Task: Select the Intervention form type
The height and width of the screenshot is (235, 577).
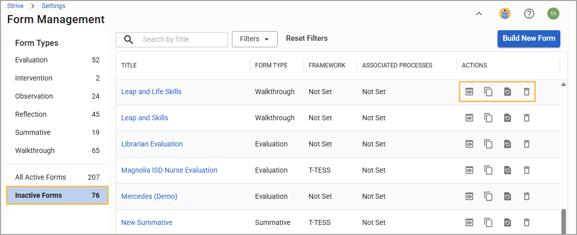Action: (57, 78)
